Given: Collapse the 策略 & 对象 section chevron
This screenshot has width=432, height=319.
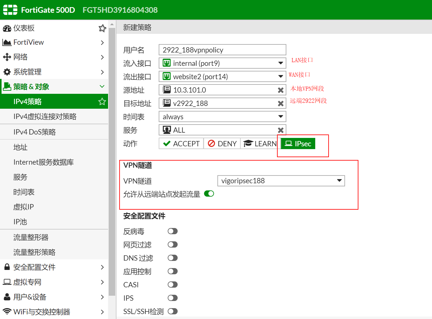Looking at the screenshot, I should point(102,86).
